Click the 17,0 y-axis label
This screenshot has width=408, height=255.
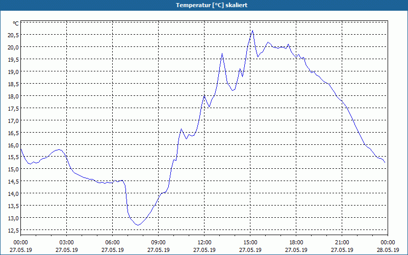[x=13, y=121]
